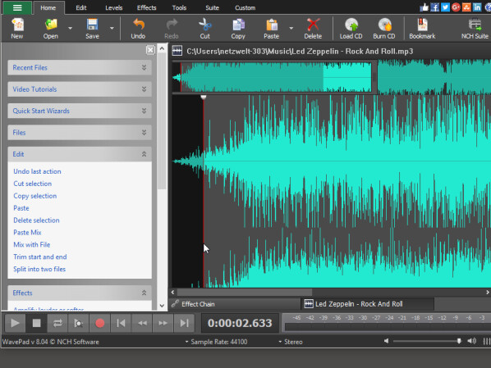The width and height of the screenshot is (491, 368).
Task: Copy selection using Copy icon
Action: [x=238, y=29]
